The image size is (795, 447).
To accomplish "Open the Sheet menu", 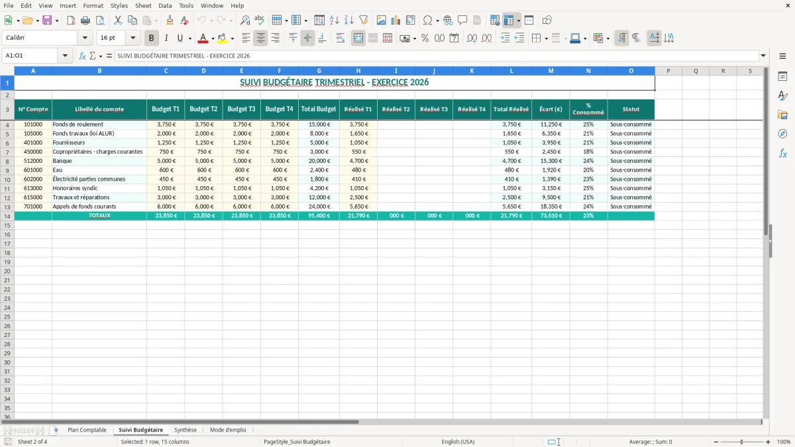I will [143, 5].
